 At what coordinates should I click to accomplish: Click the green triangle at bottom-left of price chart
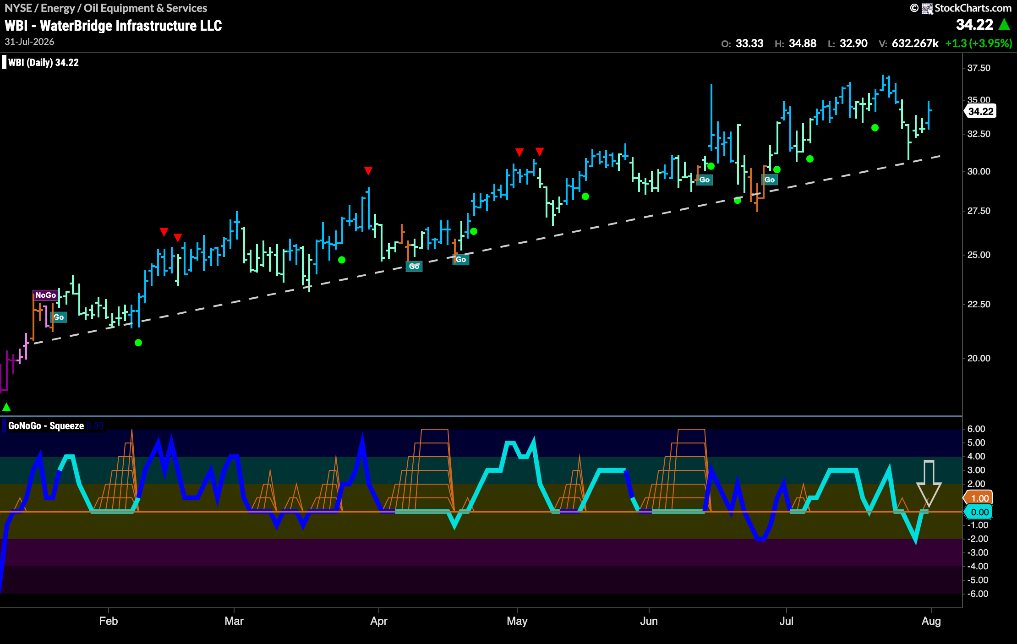click(x=6, y=407)
